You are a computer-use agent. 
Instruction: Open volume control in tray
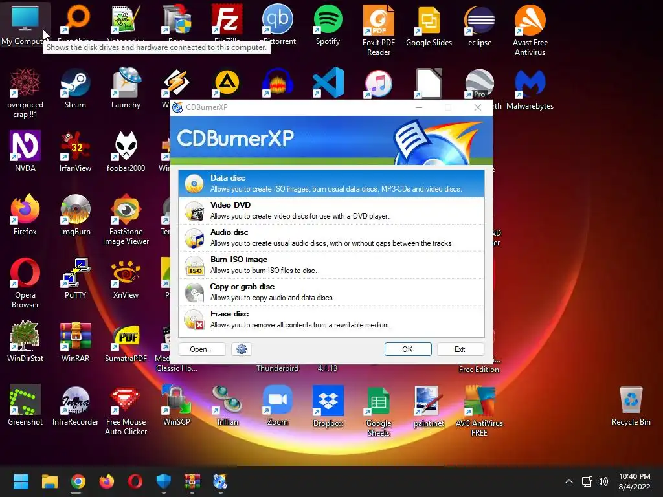pos(603,481)
